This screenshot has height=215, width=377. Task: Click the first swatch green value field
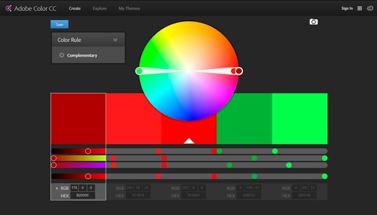(82, 188)
